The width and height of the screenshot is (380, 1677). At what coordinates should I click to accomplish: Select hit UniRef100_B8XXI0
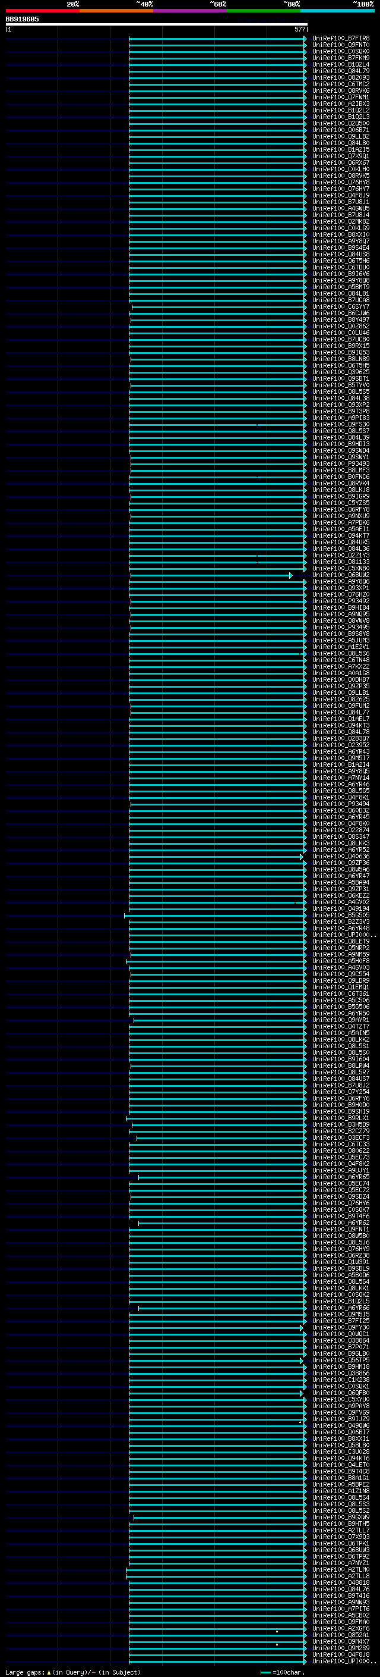[x=341, y=235]
